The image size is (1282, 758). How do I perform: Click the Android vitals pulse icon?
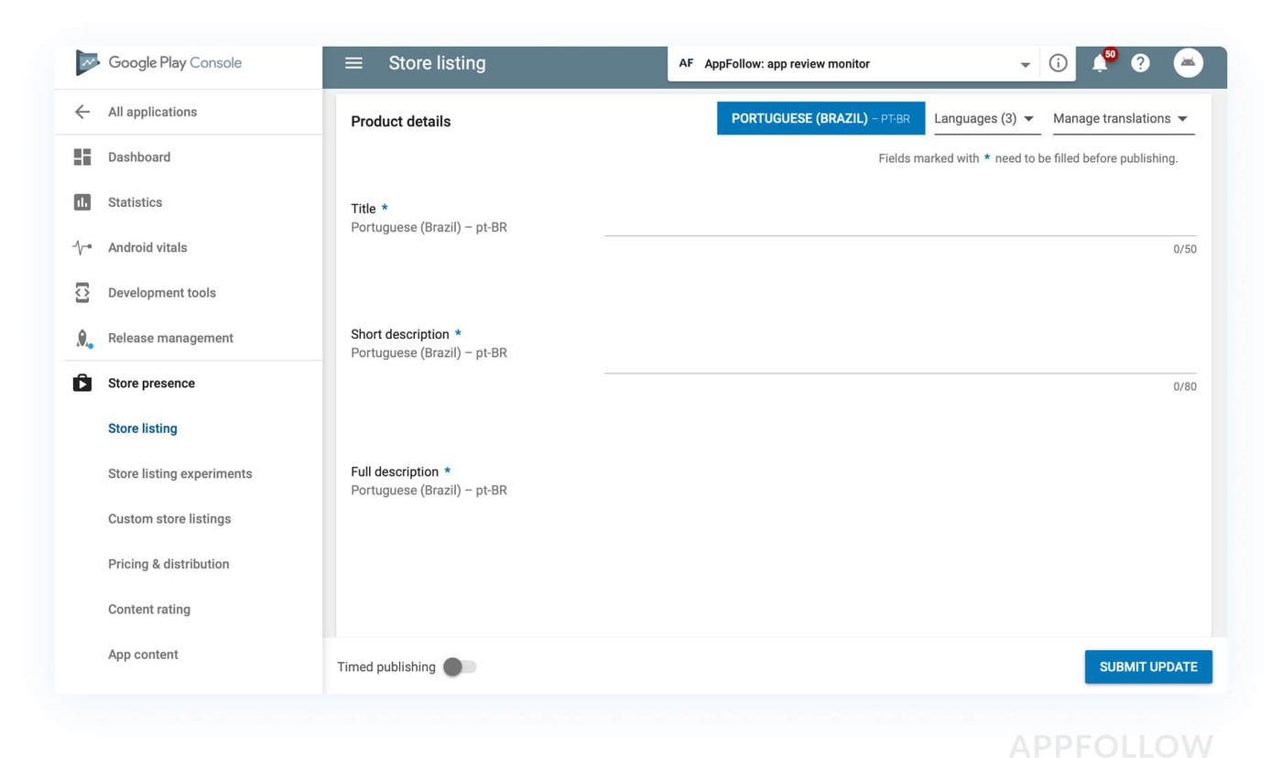pos(82,248)
